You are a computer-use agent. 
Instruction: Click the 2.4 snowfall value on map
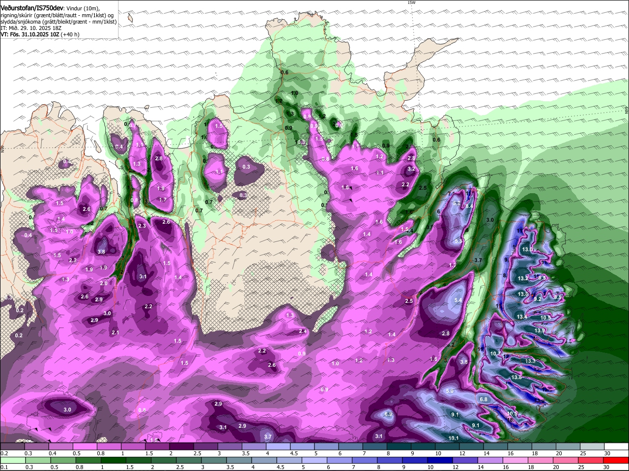point(303,331)
